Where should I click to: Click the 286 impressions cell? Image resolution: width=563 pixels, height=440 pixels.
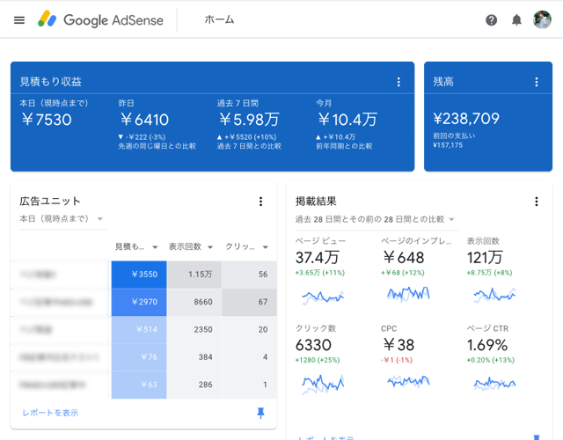tap(194, 385)
